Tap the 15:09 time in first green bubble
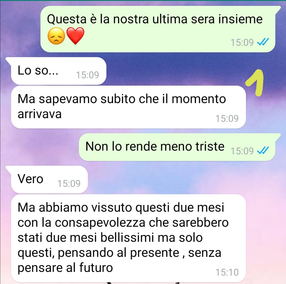Viewport: 286px width, 284px height. tap(242, 42)
